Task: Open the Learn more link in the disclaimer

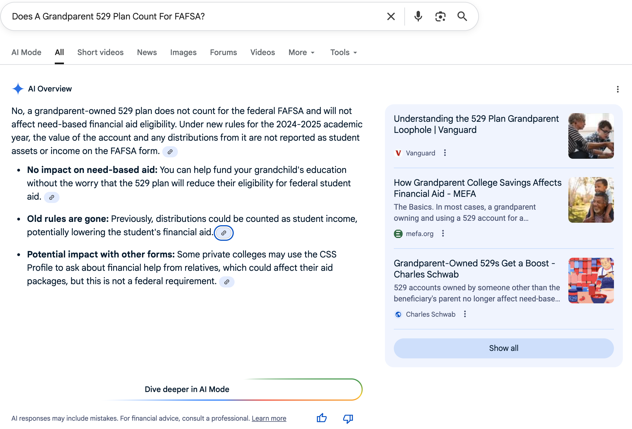Action: click(269, 418)
